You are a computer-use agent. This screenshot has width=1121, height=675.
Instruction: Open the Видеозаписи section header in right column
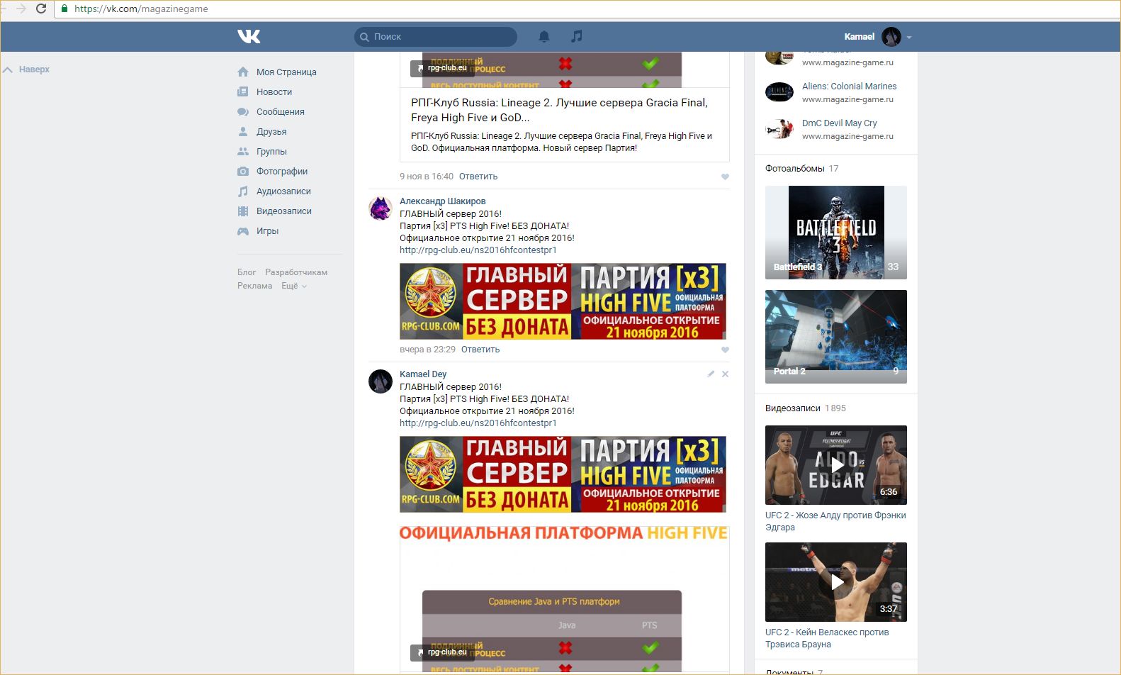[x=793, y=408]
